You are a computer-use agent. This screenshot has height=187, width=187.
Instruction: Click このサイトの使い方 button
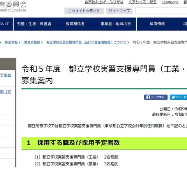pos(84,11)
